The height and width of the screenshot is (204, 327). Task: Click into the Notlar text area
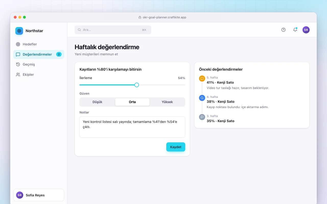point(132,127)
